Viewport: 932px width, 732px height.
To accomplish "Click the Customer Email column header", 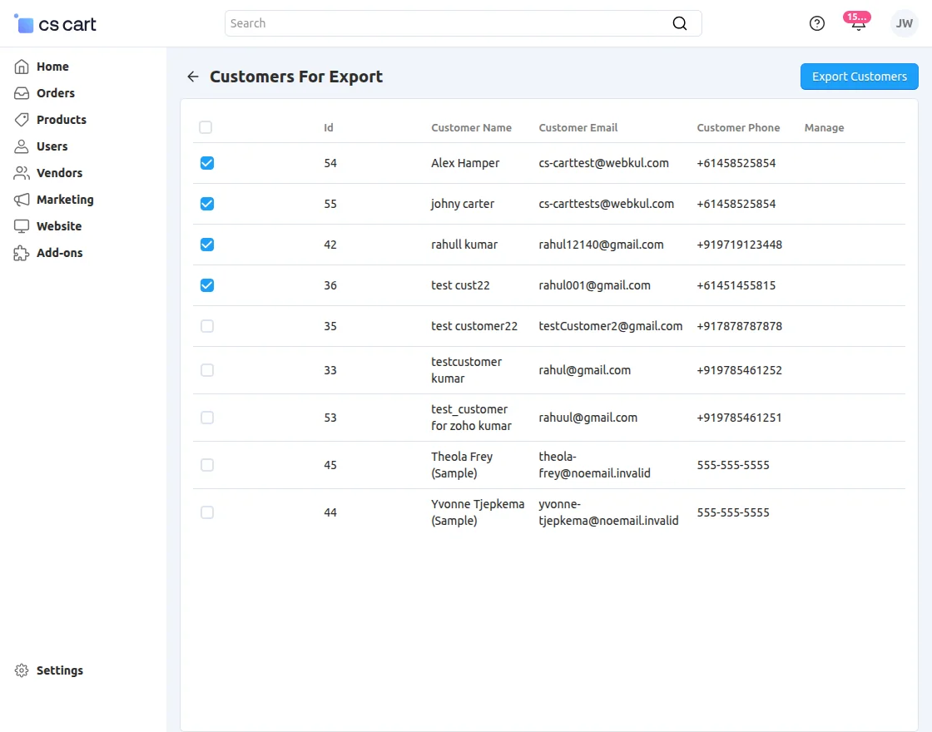I will pos(578,127).
